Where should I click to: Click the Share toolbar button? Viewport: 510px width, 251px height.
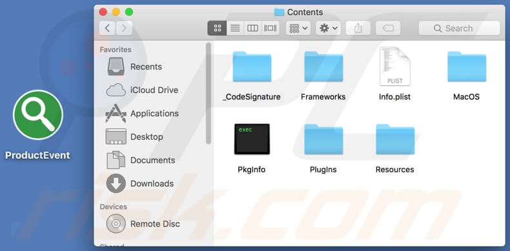358,28
